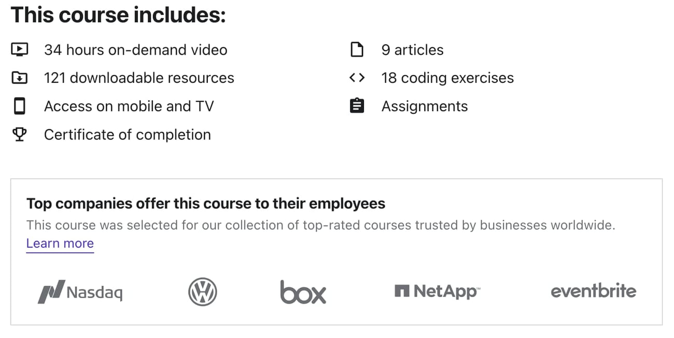674x338 pixels.
Task: Select the downloadable resources folder icon
Action: [x=19, y=77]
